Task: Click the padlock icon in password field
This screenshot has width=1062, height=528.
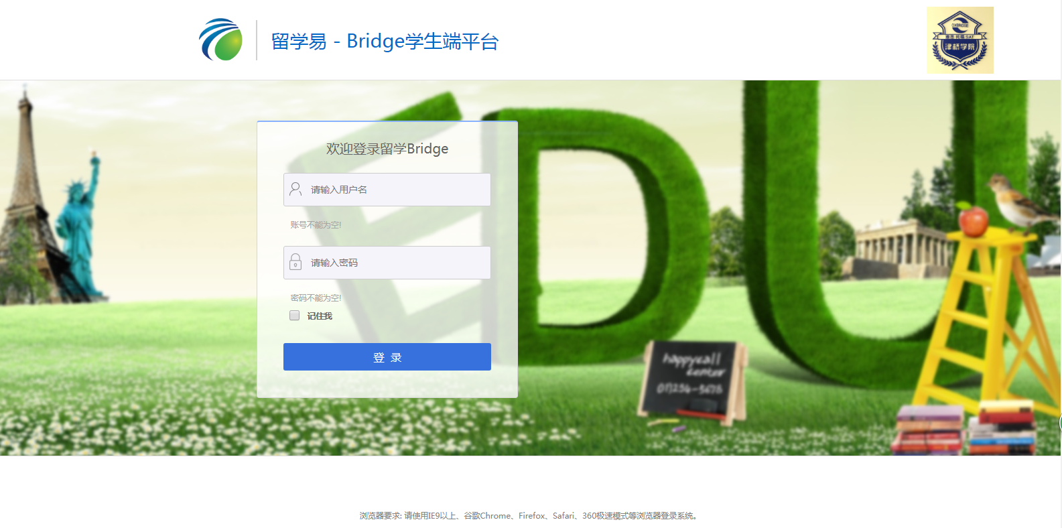Action: click(x=295, y=262)
